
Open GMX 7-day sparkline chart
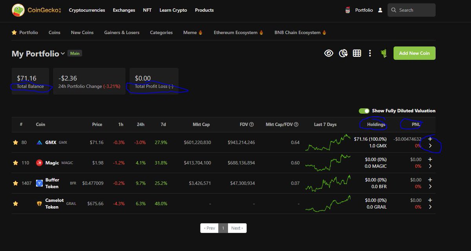328,143
